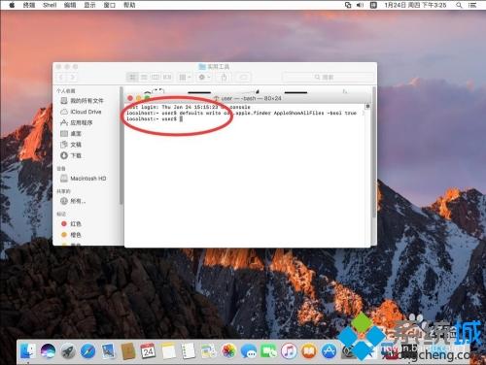Open FaceTime from the Dock
Screen dimensions: 486x365
point(269,351)
